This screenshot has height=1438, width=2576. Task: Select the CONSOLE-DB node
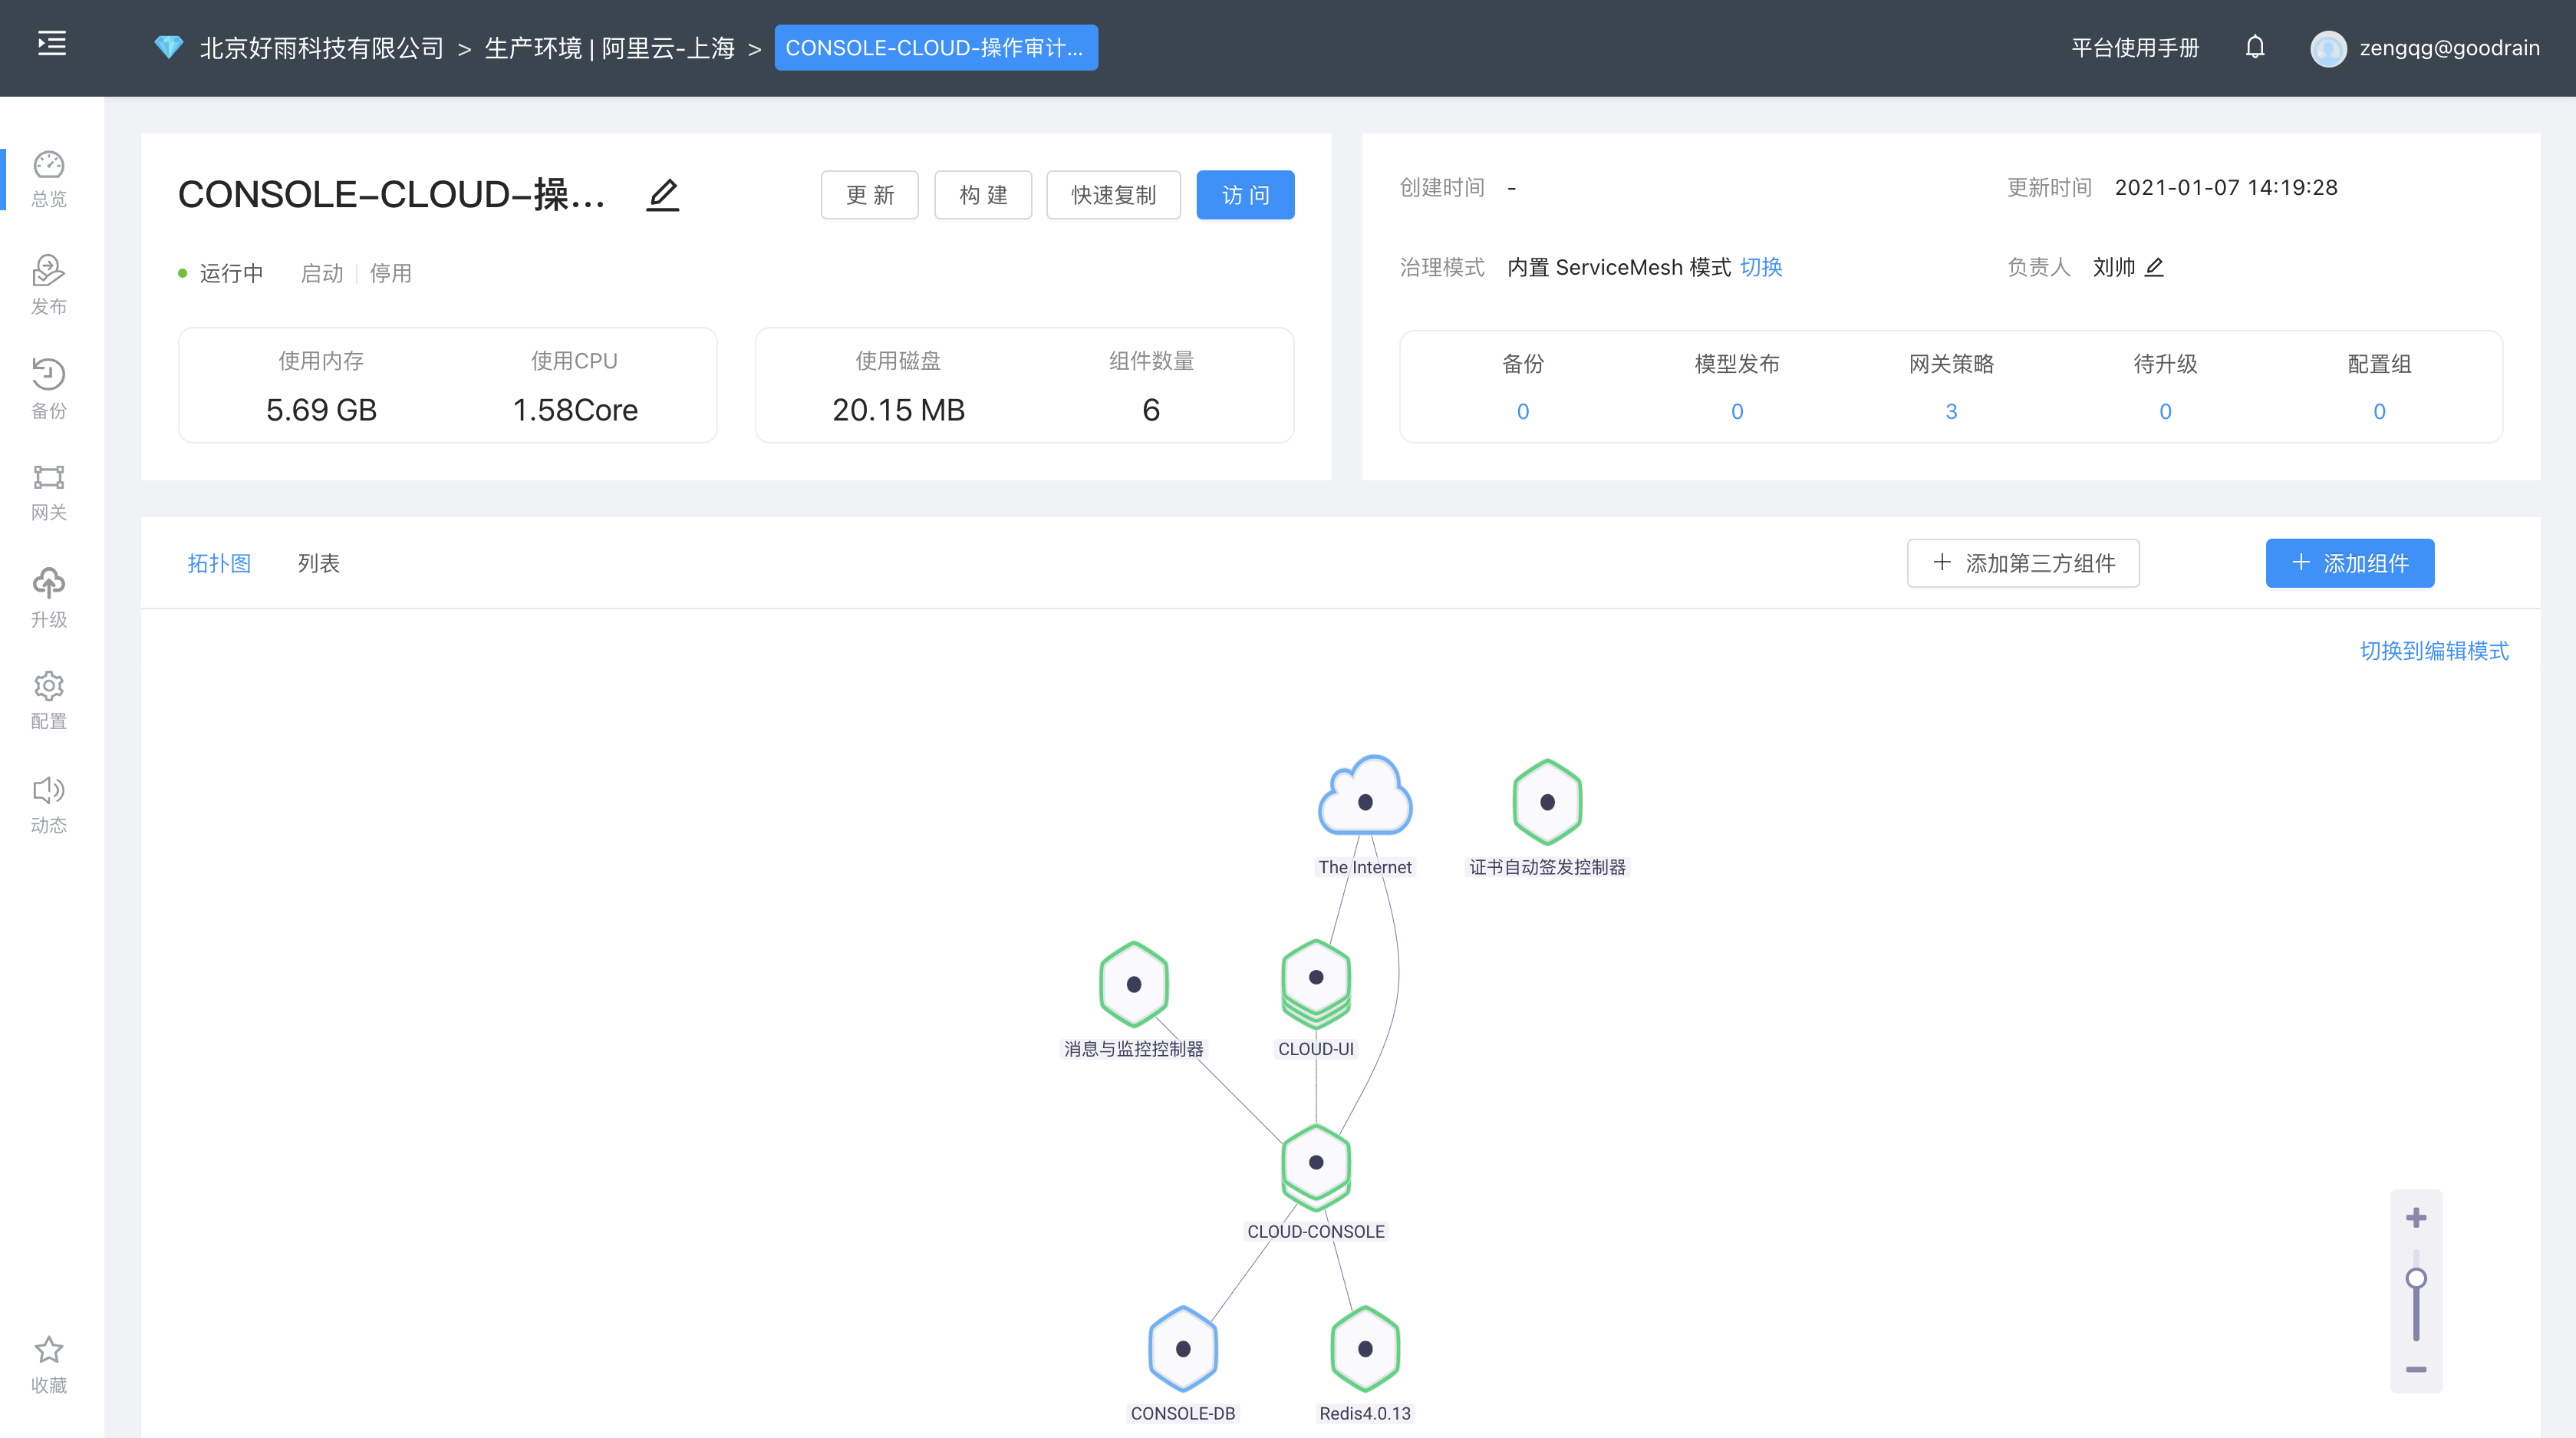click(1183, 1348)
